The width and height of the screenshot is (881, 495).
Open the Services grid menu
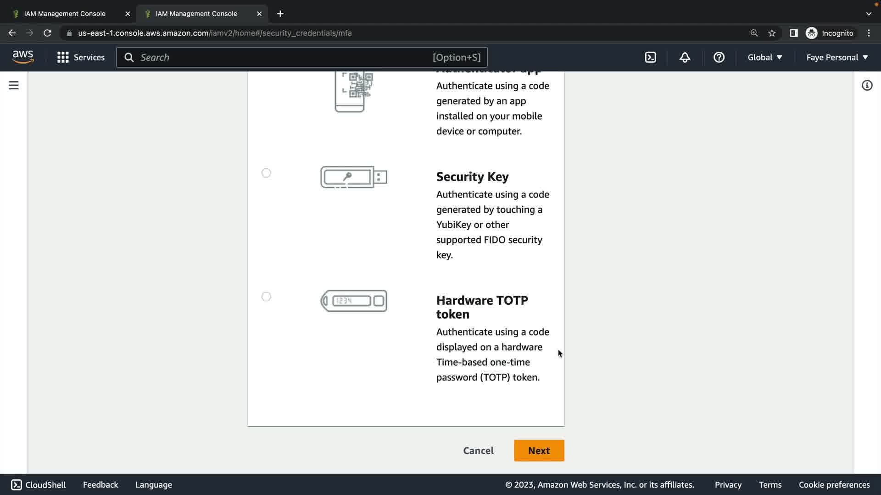point(81,57)
